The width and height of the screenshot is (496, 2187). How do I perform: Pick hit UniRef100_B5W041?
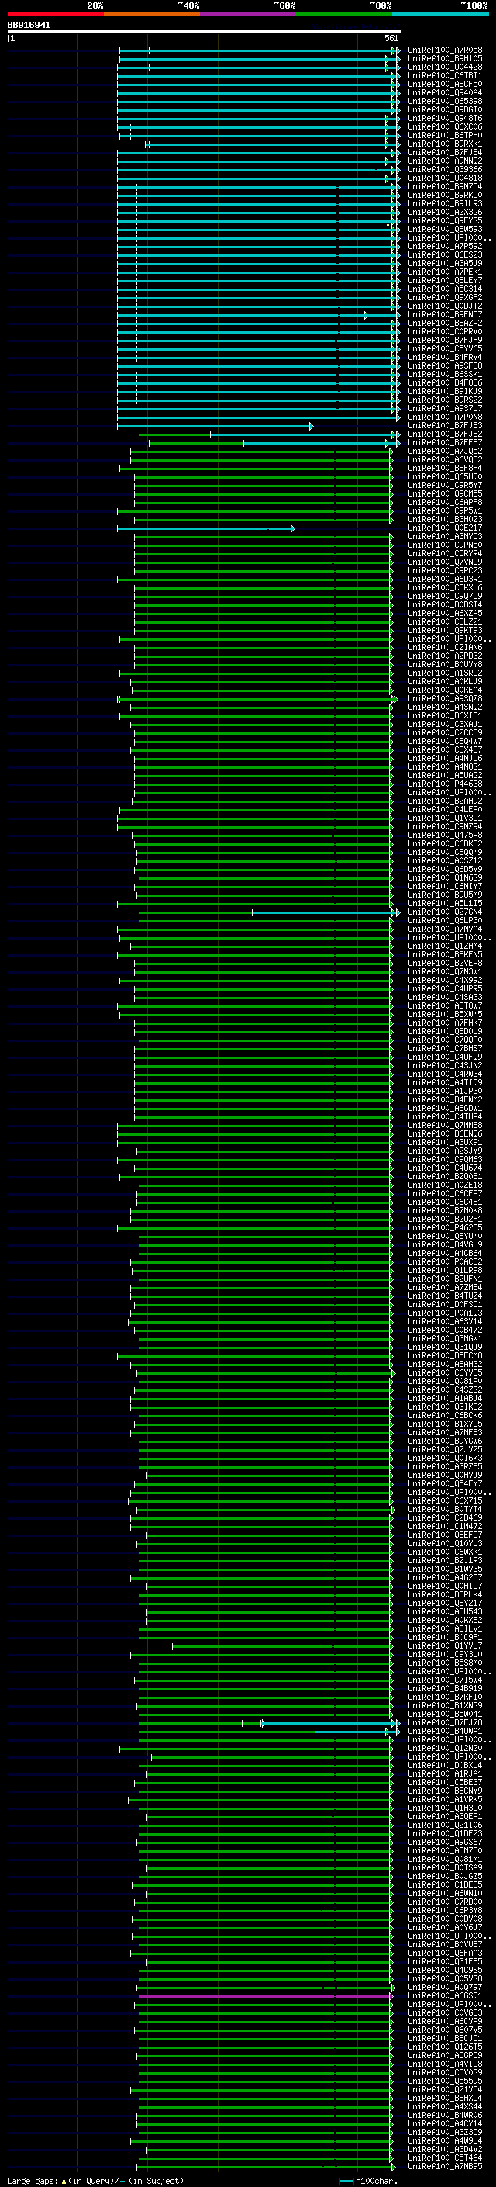click(445, 1714)
